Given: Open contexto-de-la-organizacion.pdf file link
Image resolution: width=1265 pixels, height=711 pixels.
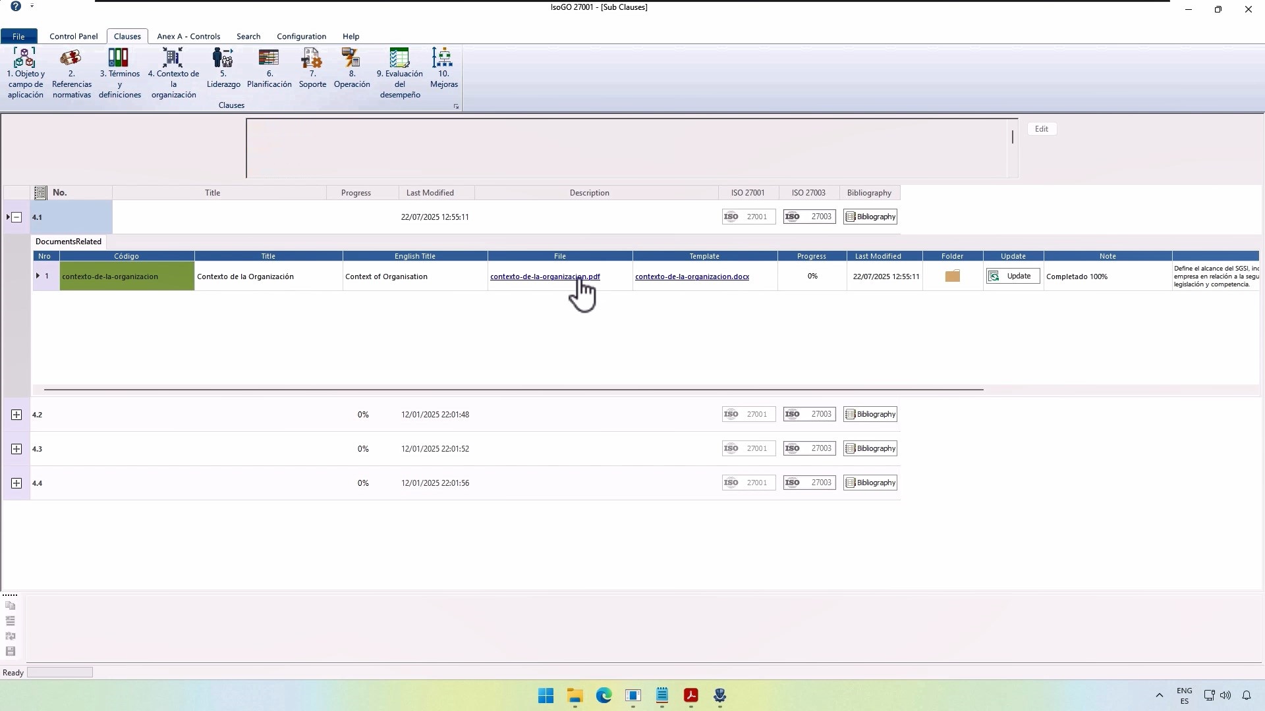Looking at the screenshot, I should [x=545, y=276].
